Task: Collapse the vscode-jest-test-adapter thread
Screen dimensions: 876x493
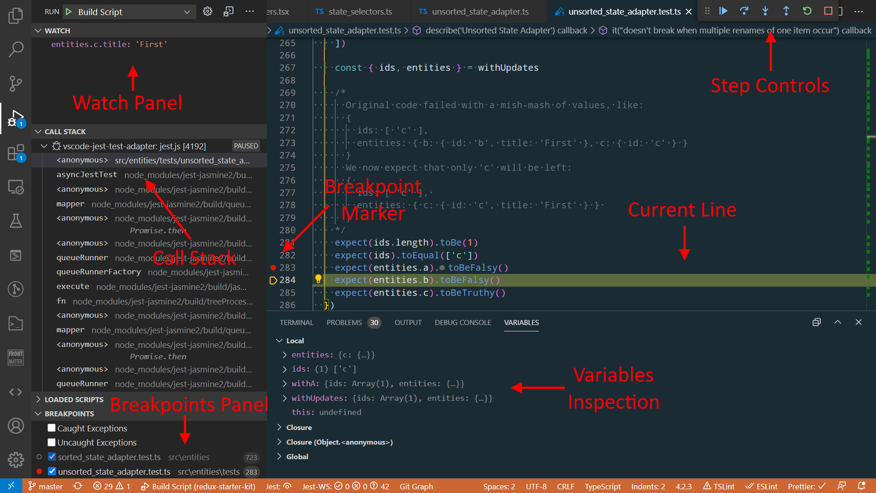Action: (44, 146)
